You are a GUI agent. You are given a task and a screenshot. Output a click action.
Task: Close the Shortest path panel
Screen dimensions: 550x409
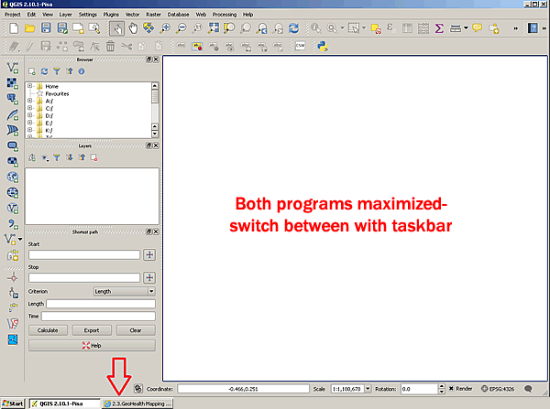click(156, 231)
